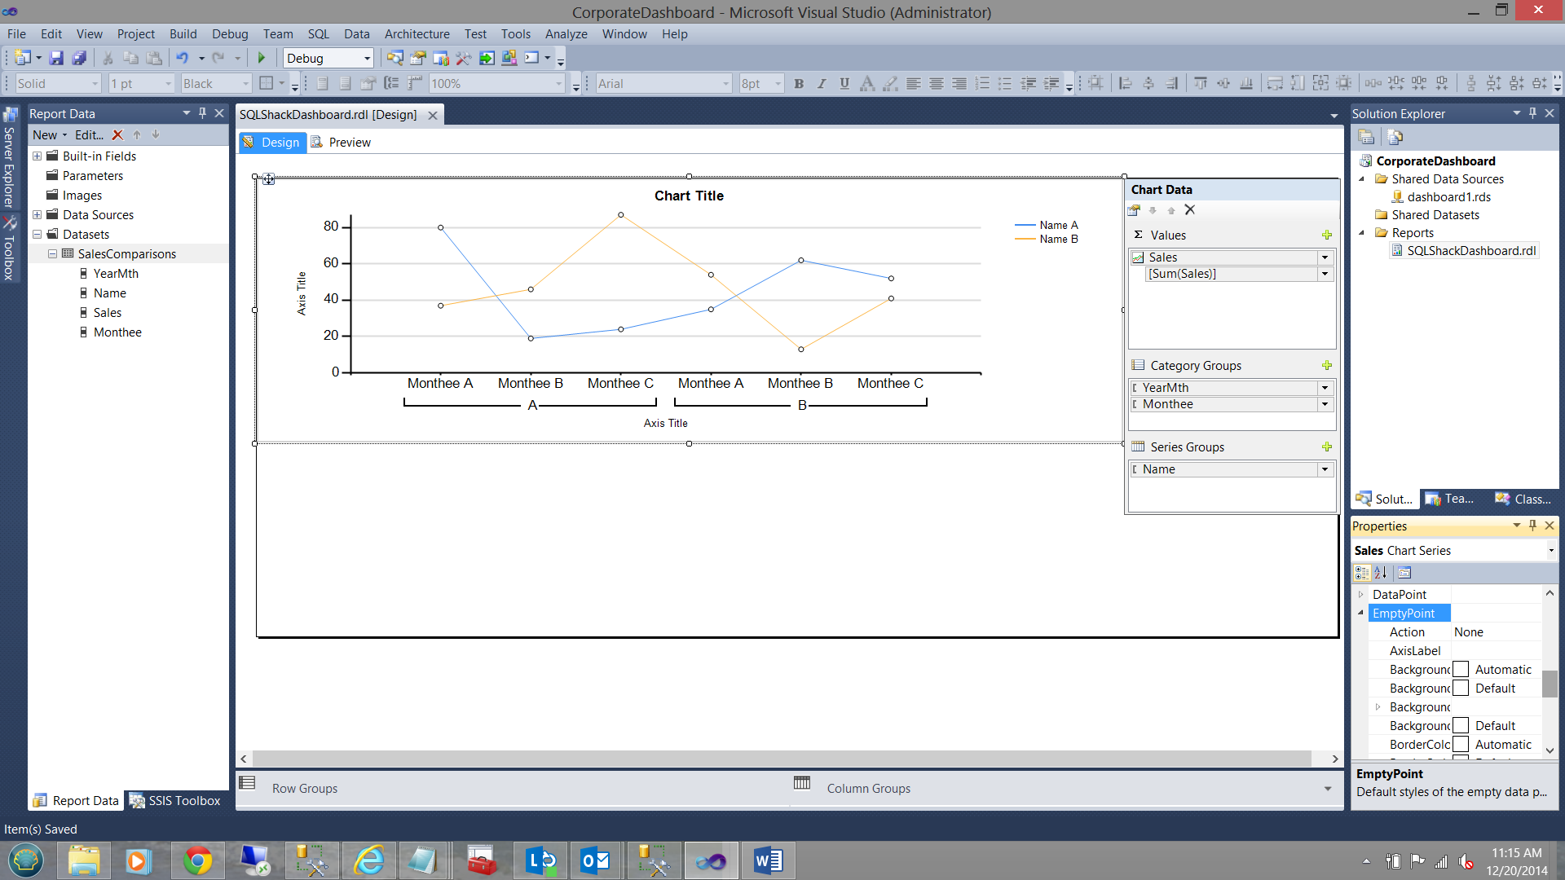Open Google Chrome from the taskbar

197,860
